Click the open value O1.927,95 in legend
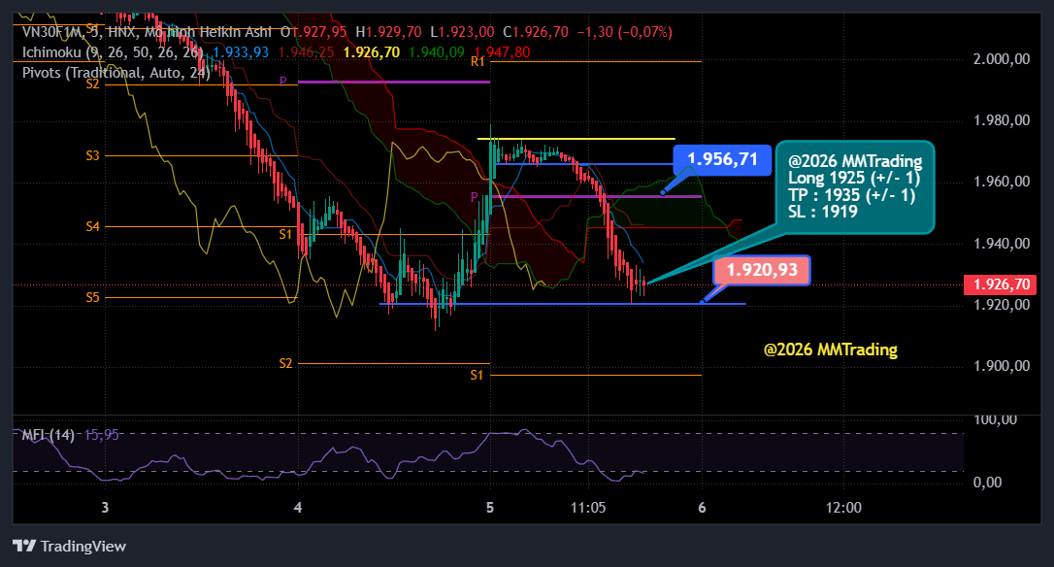Viewport: 1054px width, 567px height. tap(313, 32)
